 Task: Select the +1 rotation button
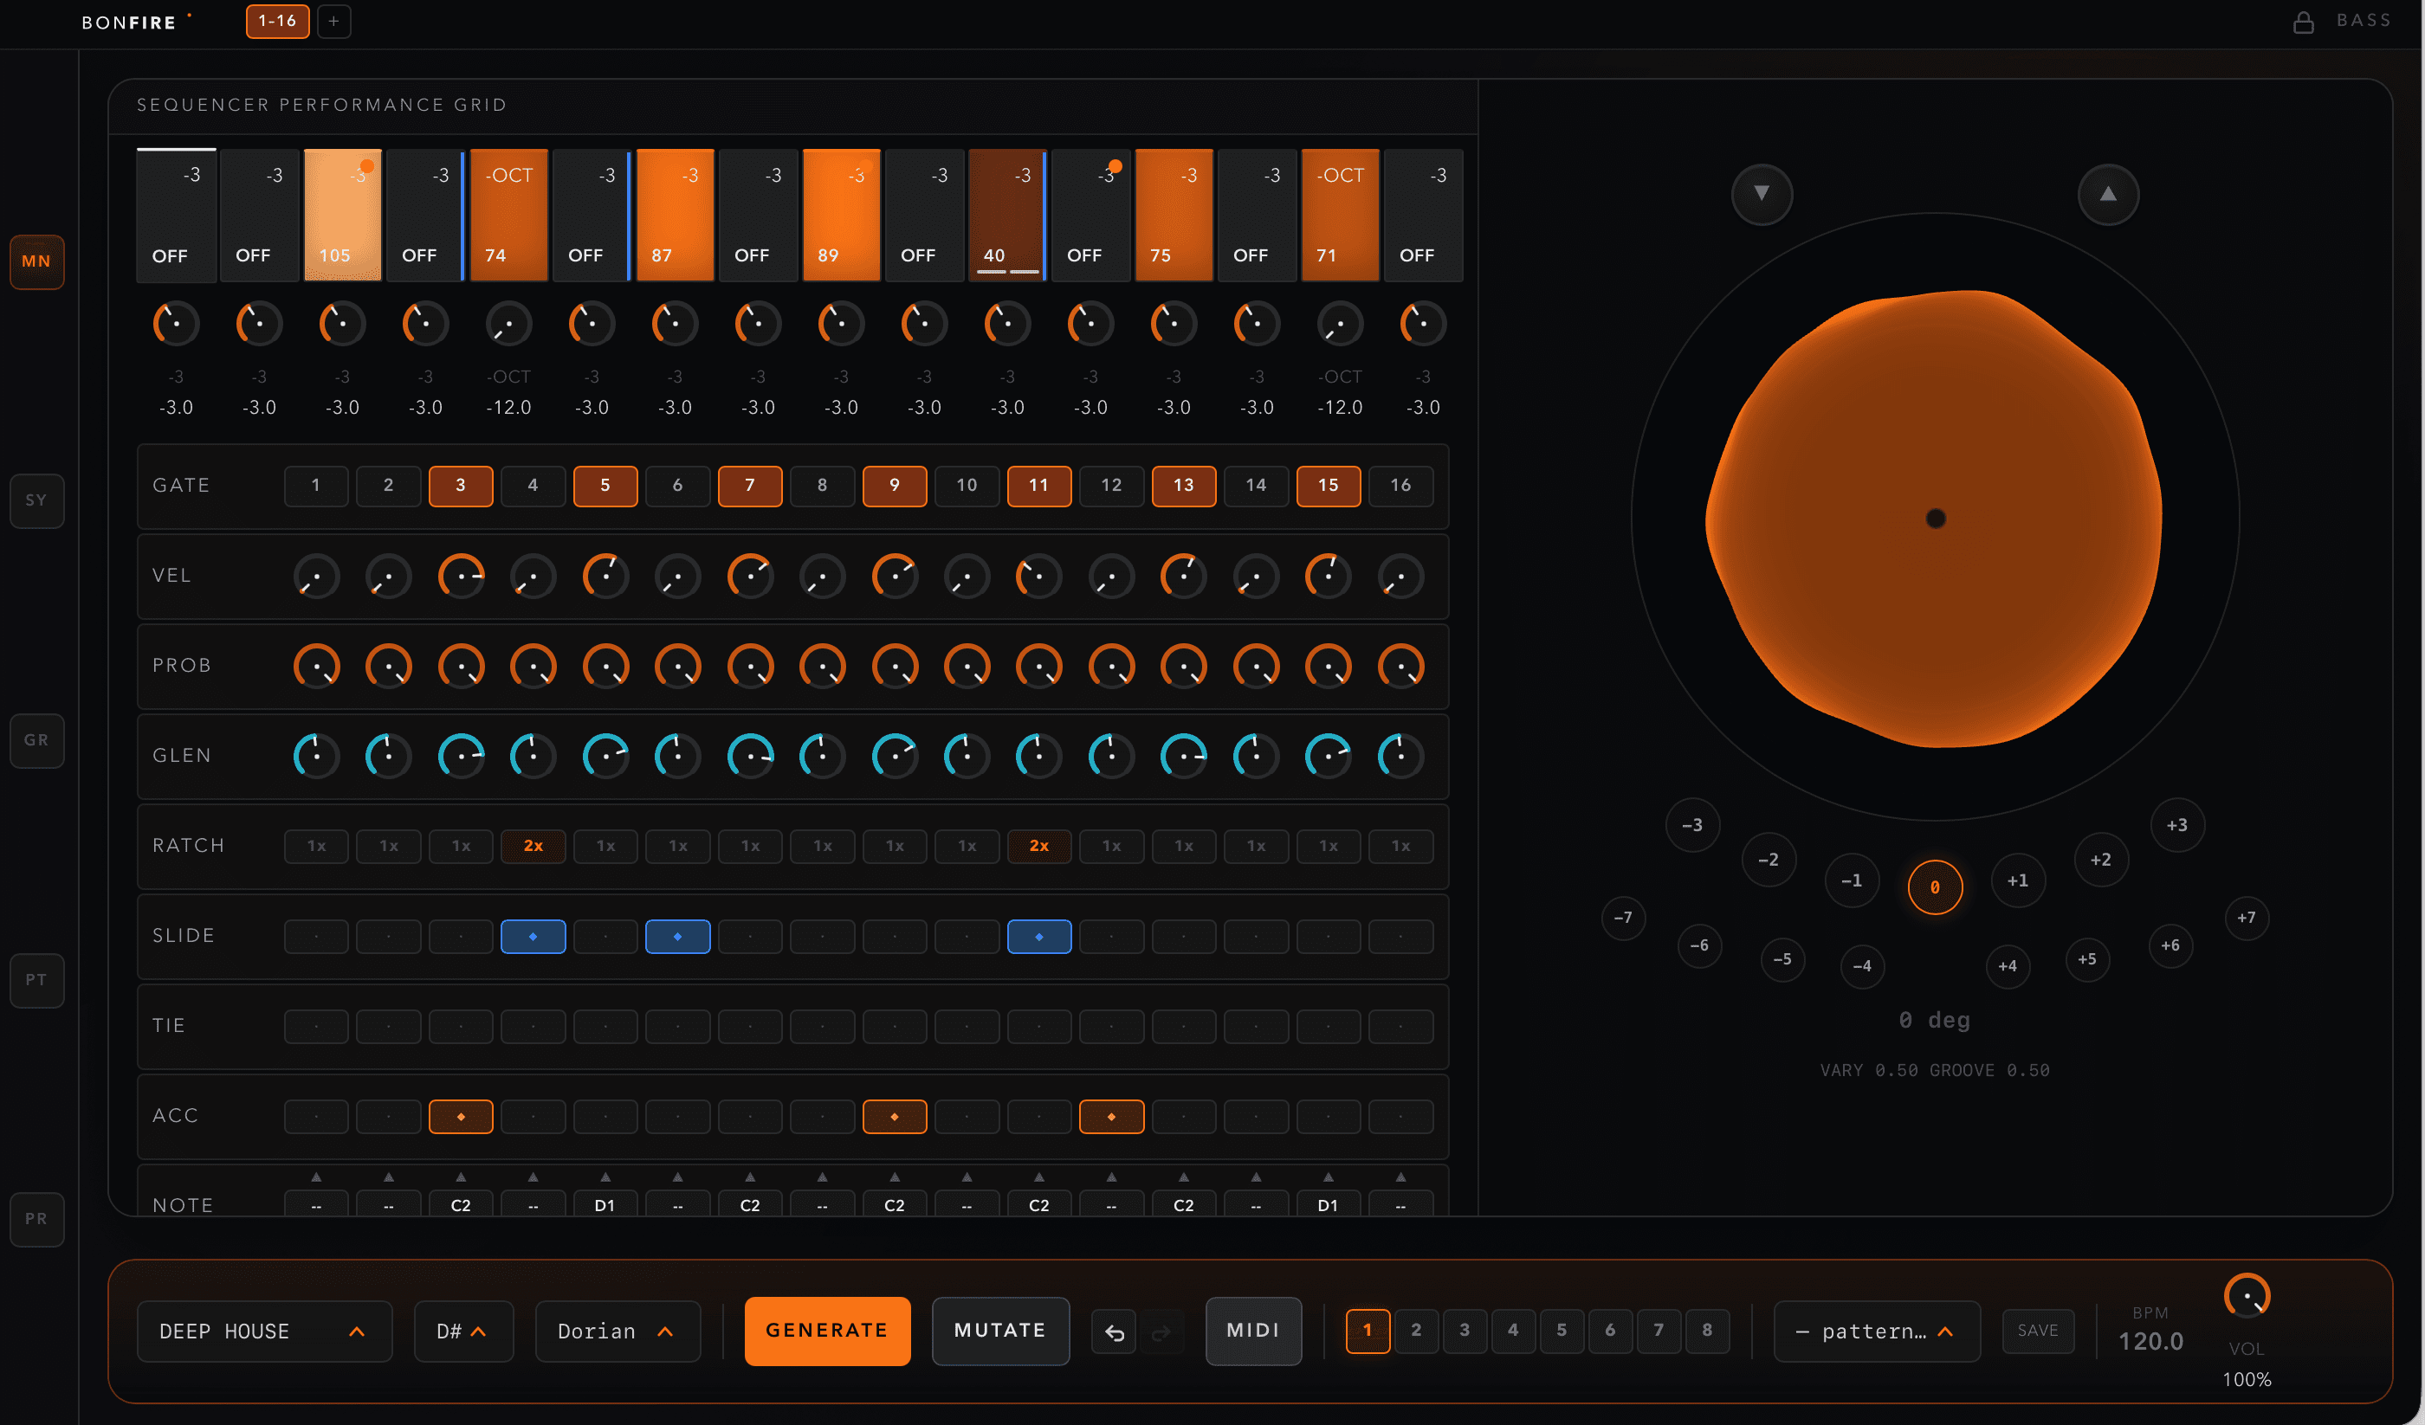tap(2017, 880)
